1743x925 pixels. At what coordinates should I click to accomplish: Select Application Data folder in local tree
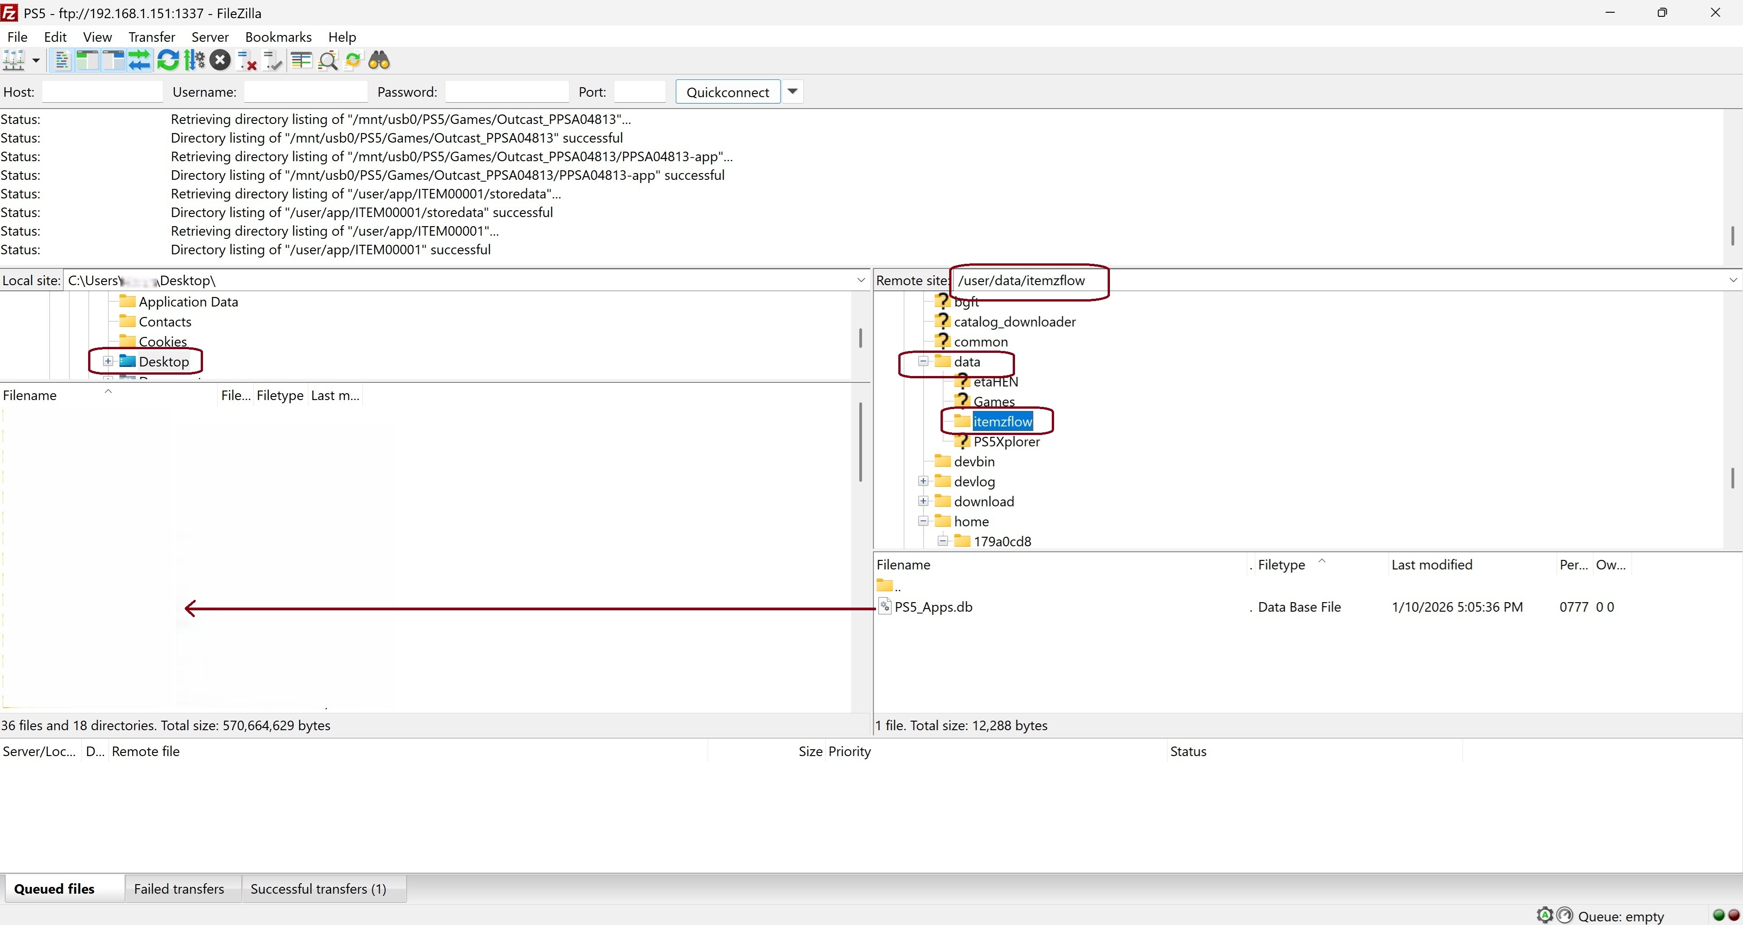(x=188, y=302)
